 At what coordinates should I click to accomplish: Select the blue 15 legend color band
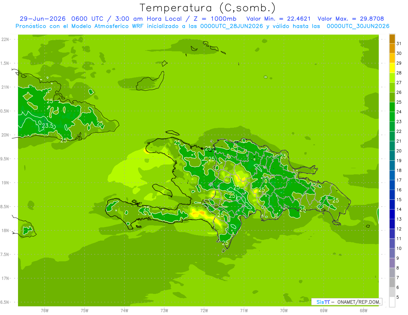pyautogui.click(x=392, y=195)
